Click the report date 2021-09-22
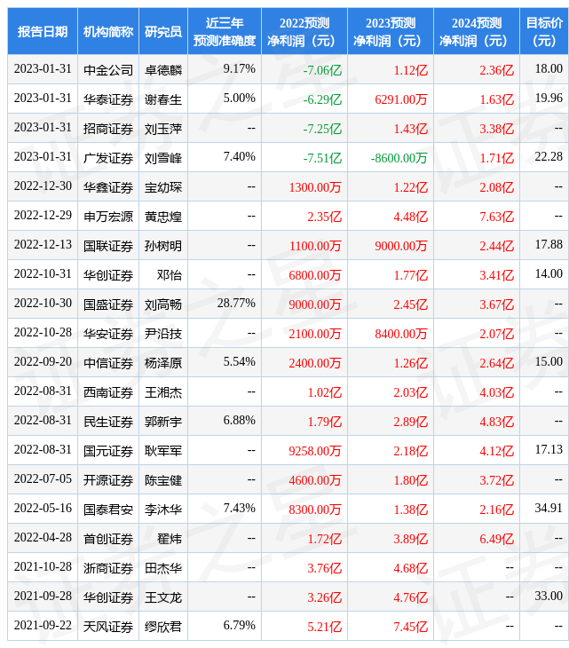Screen dimensions: 569x648 pos(43,625)
